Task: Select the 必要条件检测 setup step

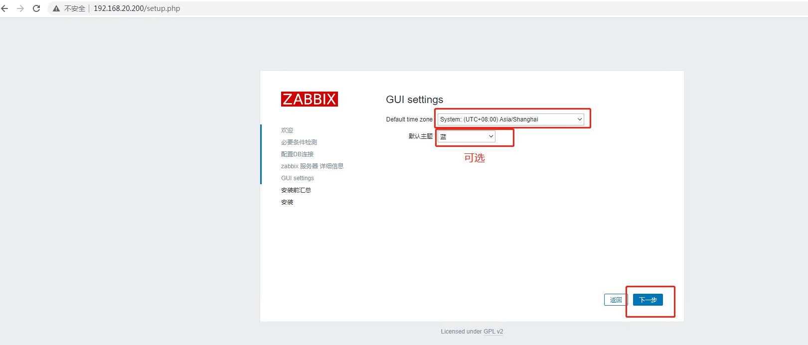Action: pyautogui.click(x=299, y=142)
